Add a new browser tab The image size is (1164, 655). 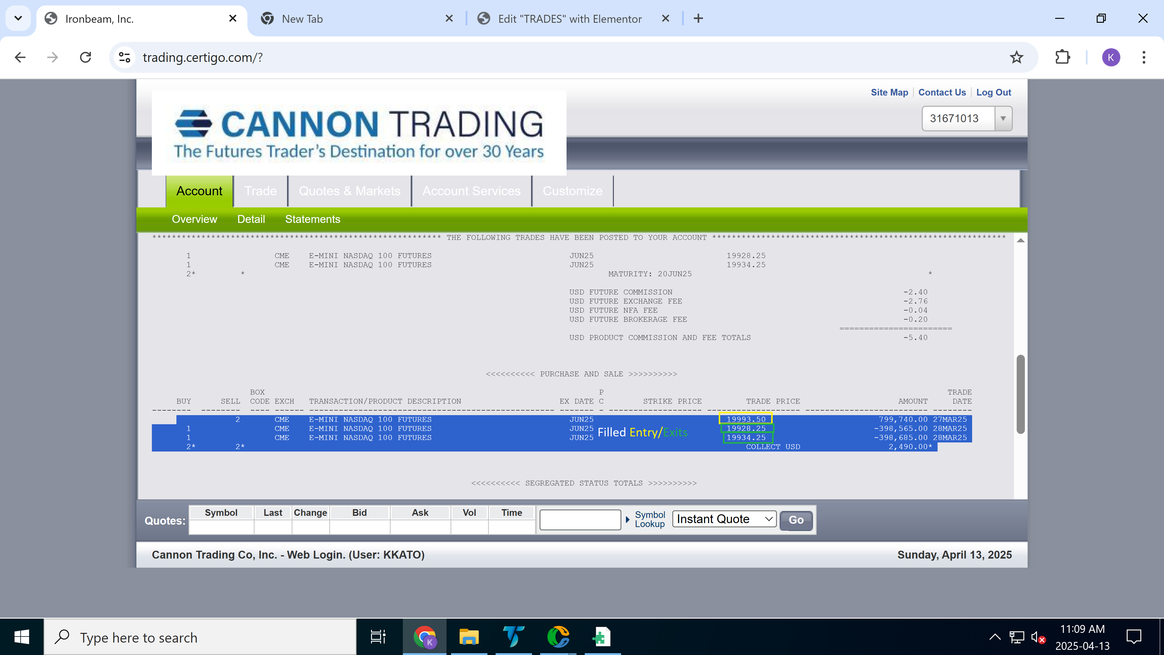(698, 18)
